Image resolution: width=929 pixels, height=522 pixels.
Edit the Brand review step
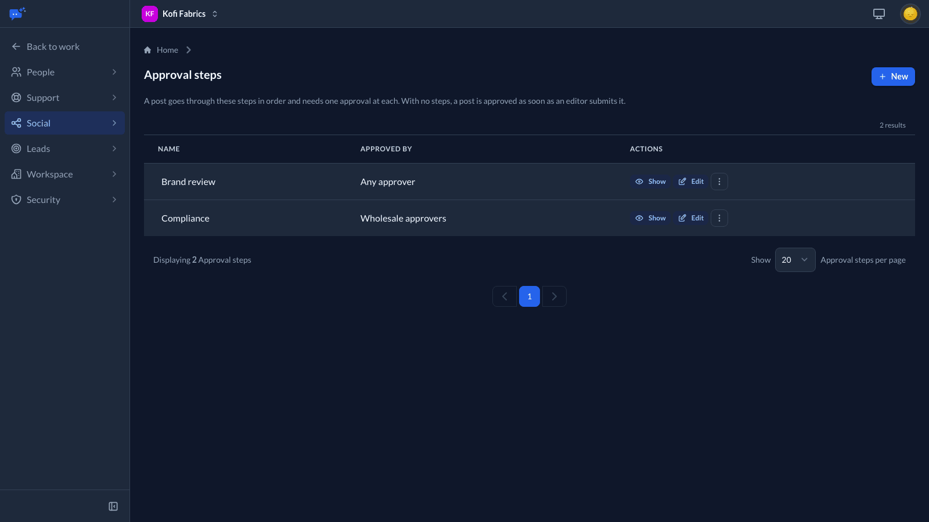click(x=691, y=182)
